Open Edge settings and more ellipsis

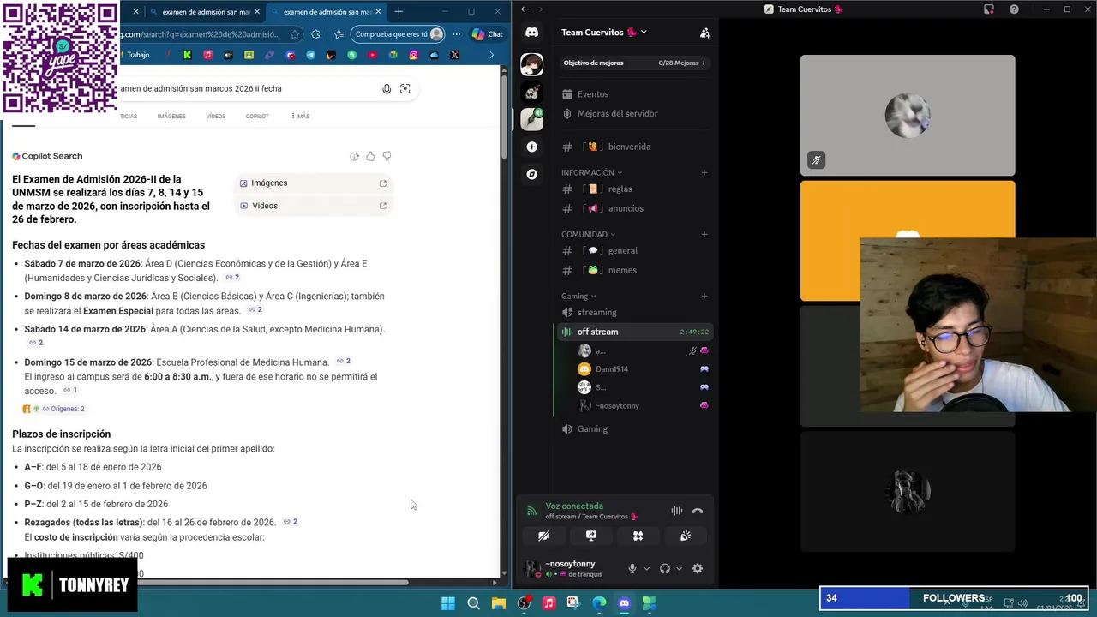456,34
